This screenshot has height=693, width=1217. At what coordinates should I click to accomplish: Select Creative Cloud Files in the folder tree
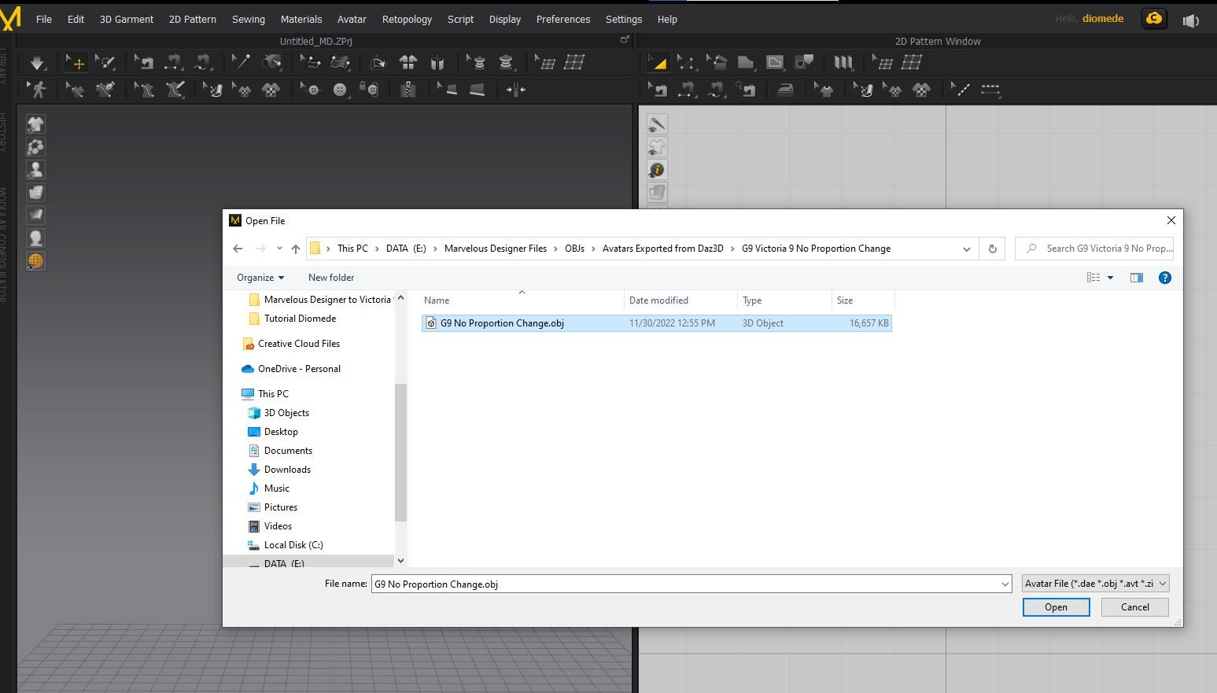(x=299, y=344)
